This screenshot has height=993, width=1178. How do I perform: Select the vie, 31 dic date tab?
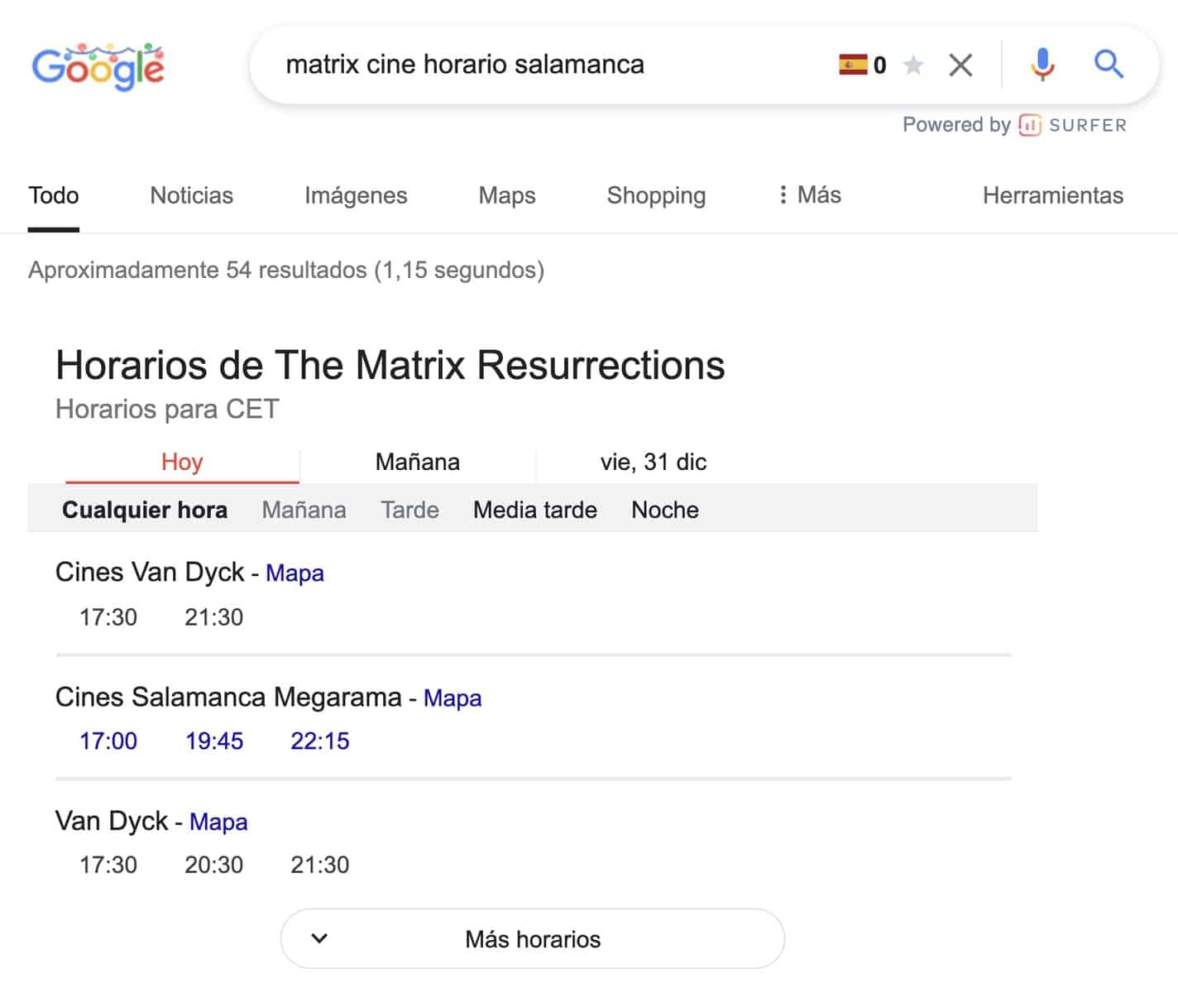(x=654, y=462)
